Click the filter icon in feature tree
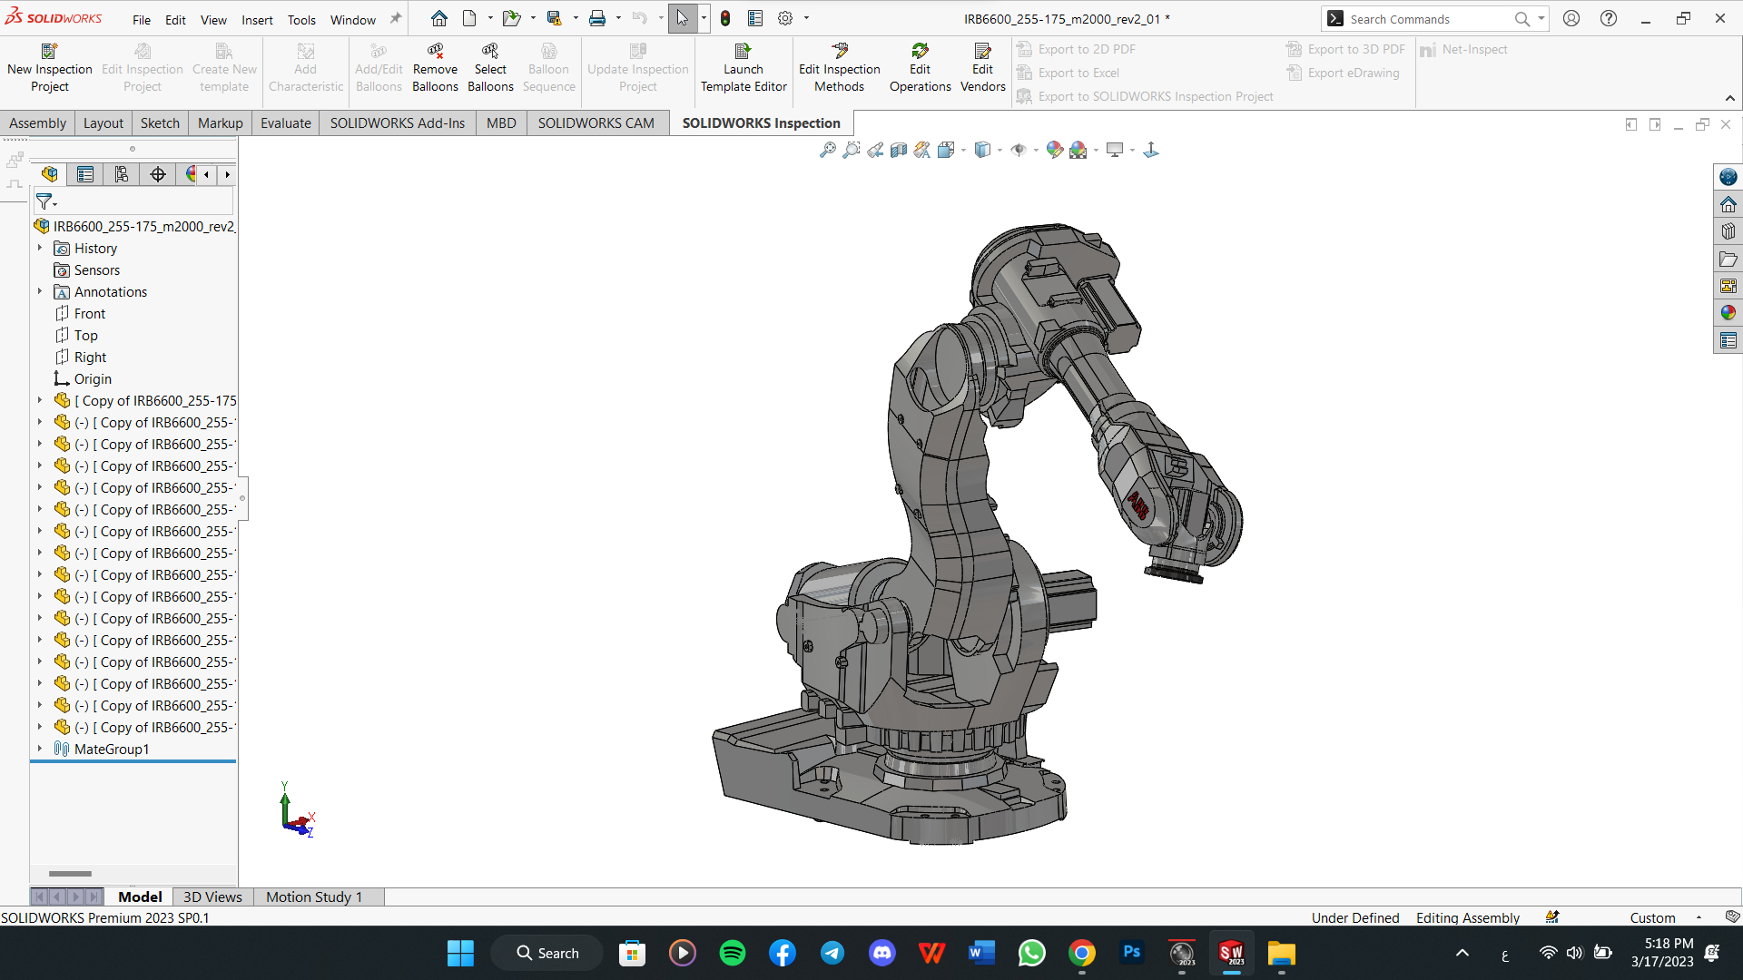 tap(45, 201)
